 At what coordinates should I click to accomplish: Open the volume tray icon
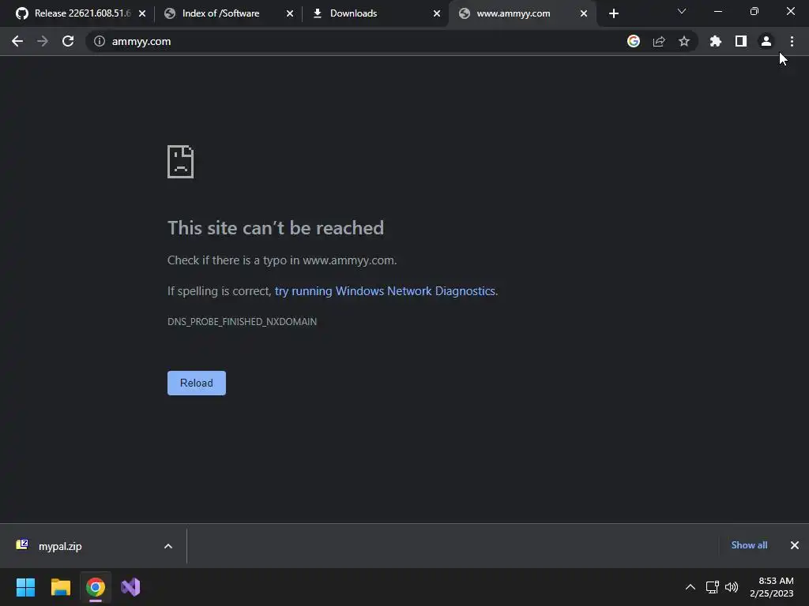click(x=732, y=587)
